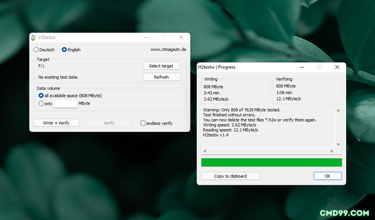
Task: Click the log line about deleting *.h2w files
Action: pyautogui.click(x=260, y=120)
